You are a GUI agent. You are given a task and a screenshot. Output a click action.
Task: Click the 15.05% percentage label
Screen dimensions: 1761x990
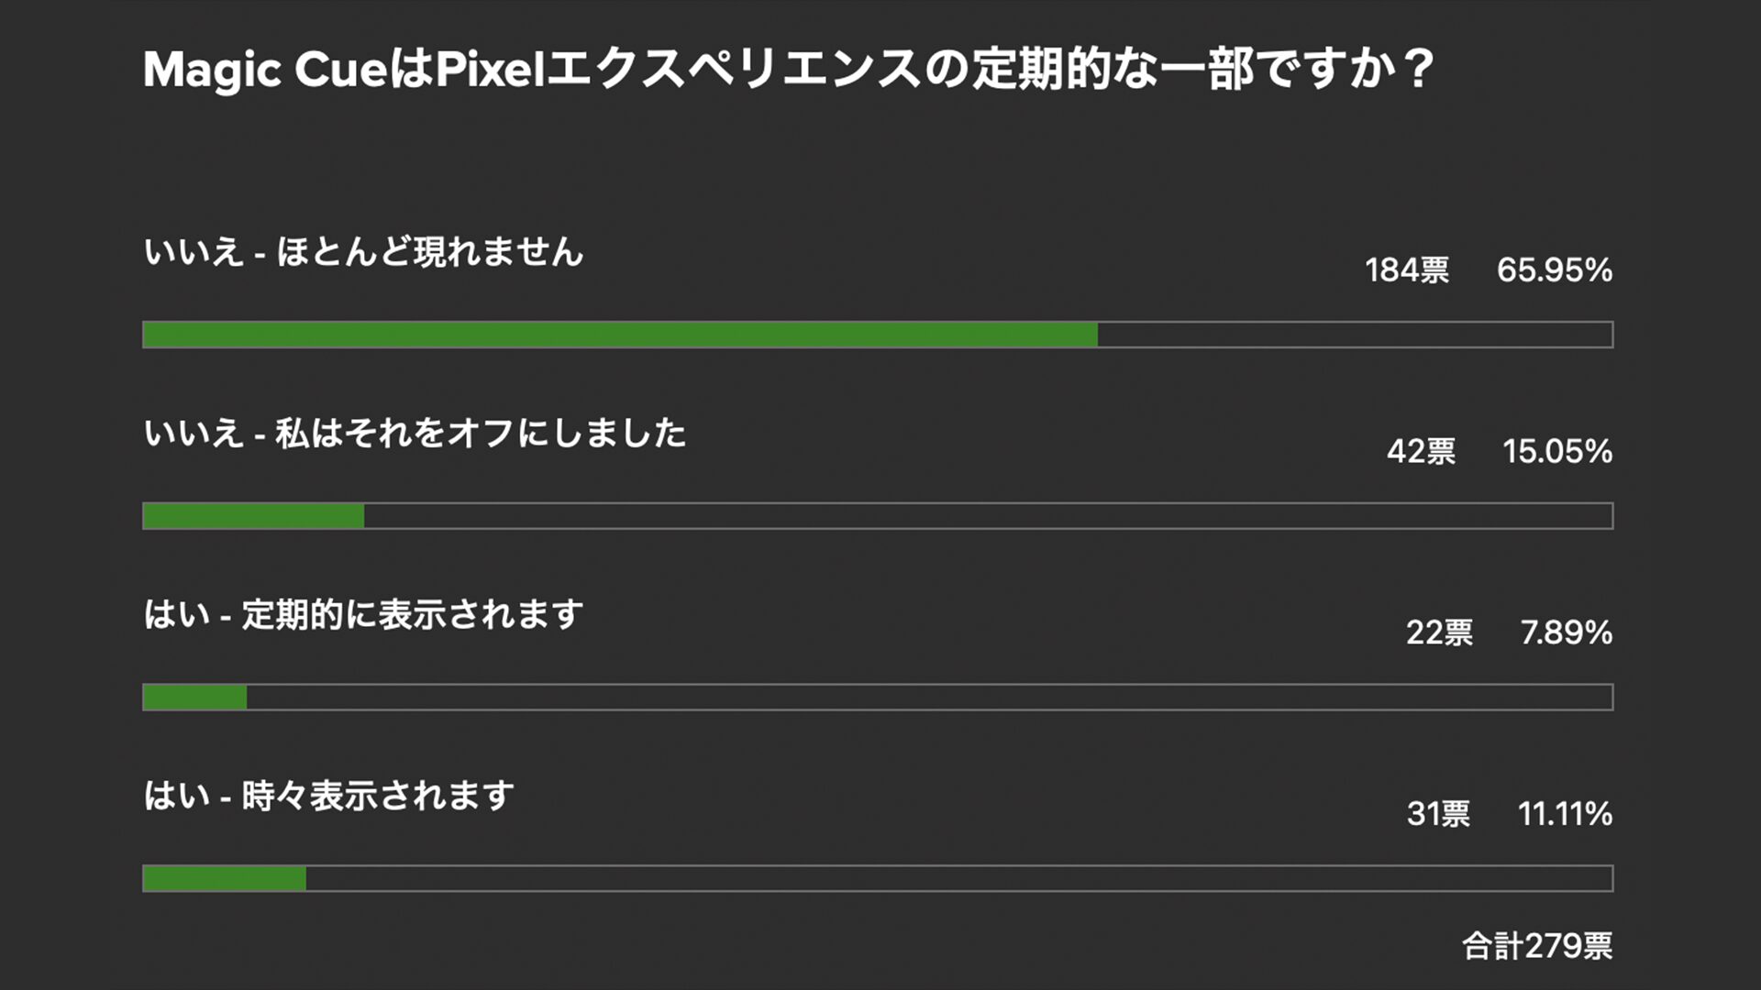coord(1556,452)
